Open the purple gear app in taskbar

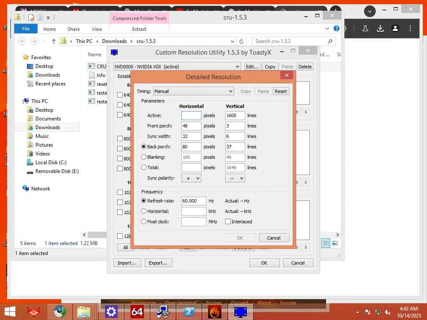111,312
